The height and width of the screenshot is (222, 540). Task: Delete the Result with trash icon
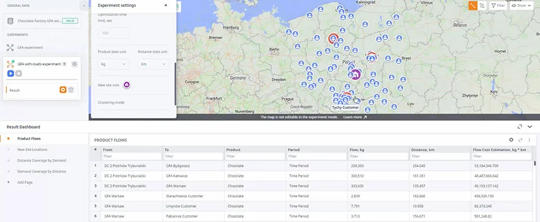pos(71,90)
